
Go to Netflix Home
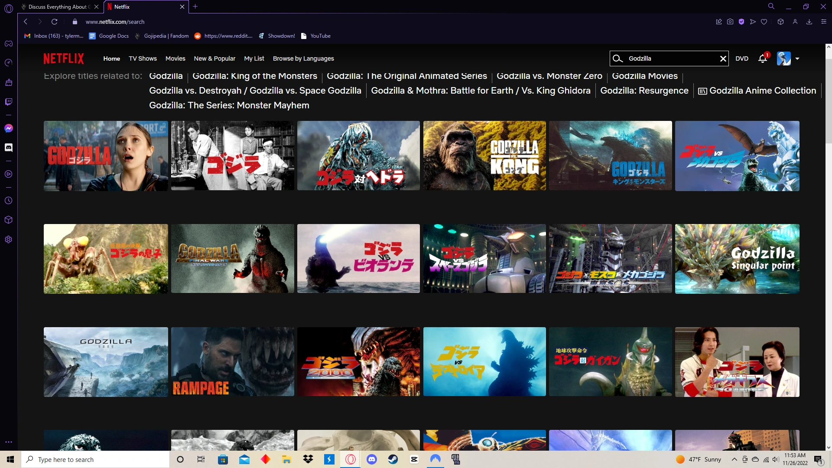112,58
